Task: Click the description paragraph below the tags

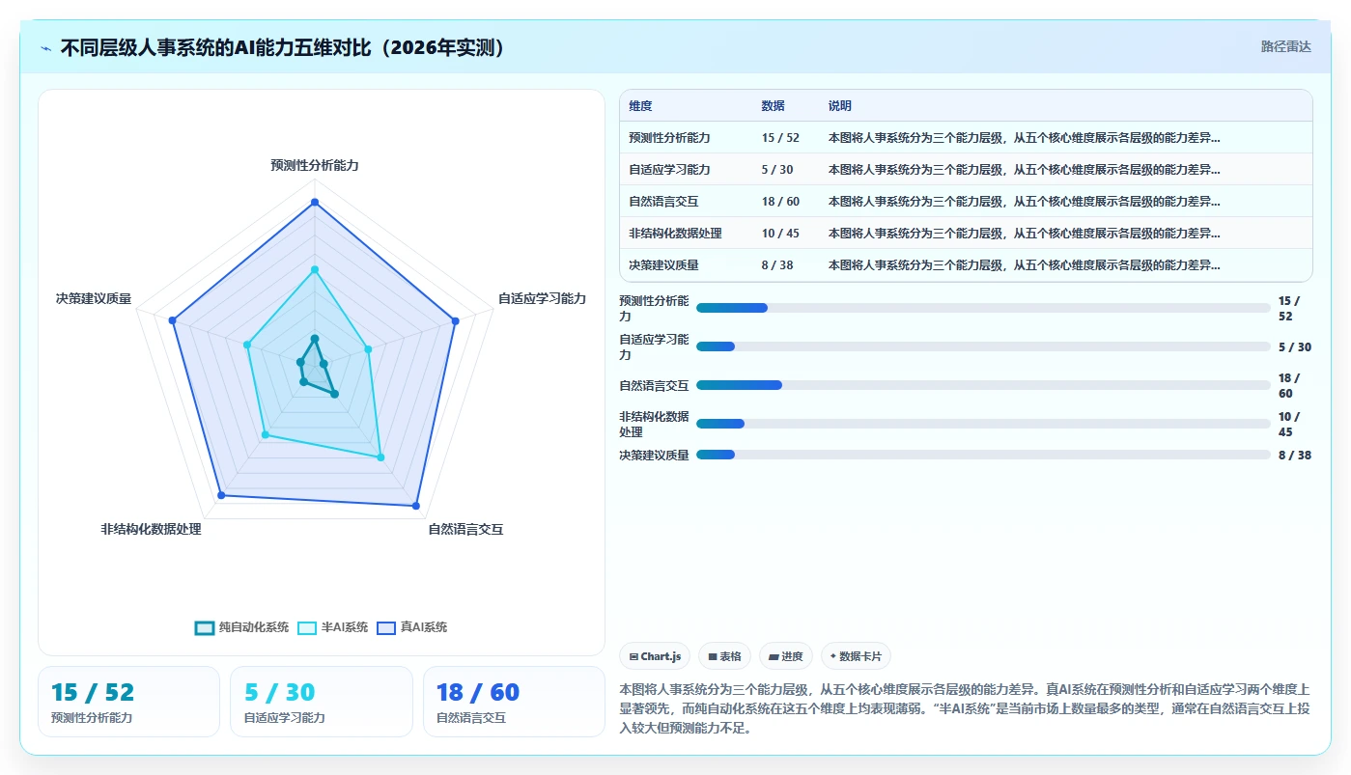Action: pos(965,708)
